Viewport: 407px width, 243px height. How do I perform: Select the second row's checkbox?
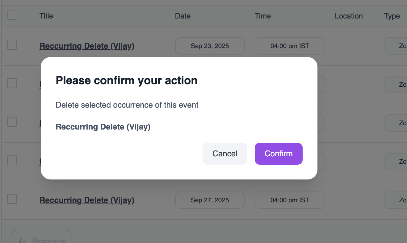pos(12,83)
